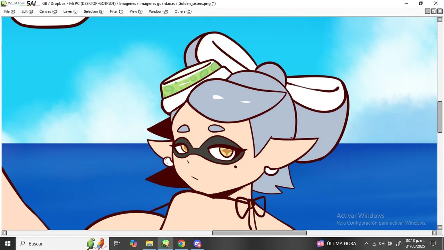Image resolution: width=444 pixels, height=250 pixels.
Task: Open the Edit menu
Action: click(27, 11)
